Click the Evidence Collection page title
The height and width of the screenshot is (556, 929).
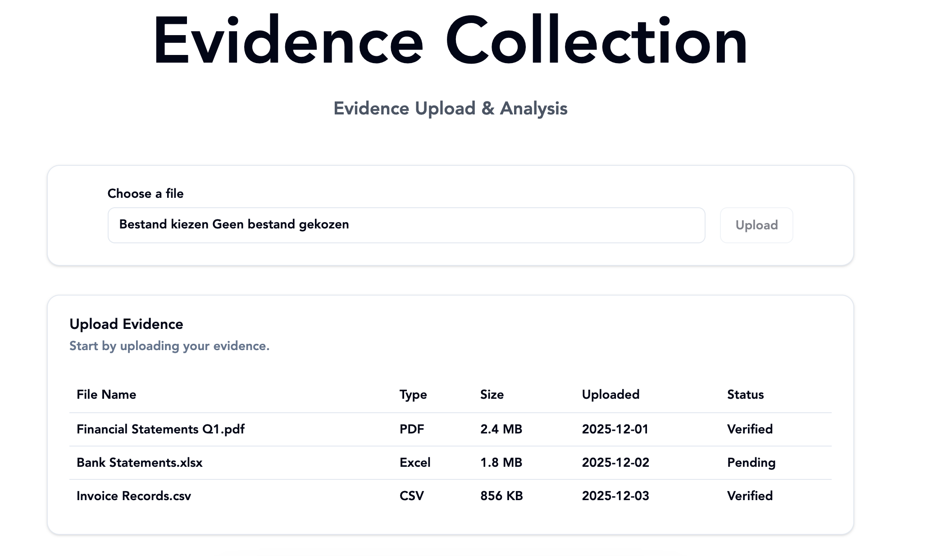click(x=451, y=41)
